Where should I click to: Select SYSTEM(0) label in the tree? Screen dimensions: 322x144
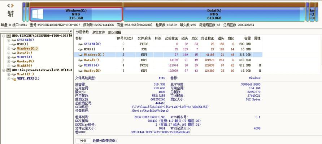click(26, 40)
